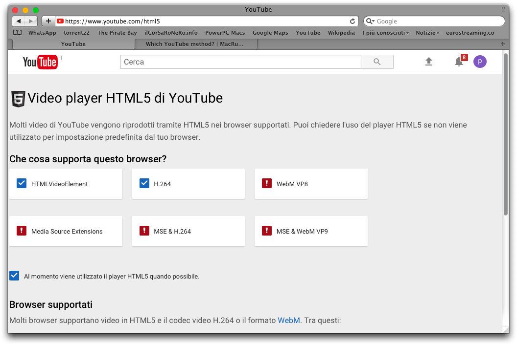
Task: Open the bookmarks book icon
Action: click(x=18, y=33)
